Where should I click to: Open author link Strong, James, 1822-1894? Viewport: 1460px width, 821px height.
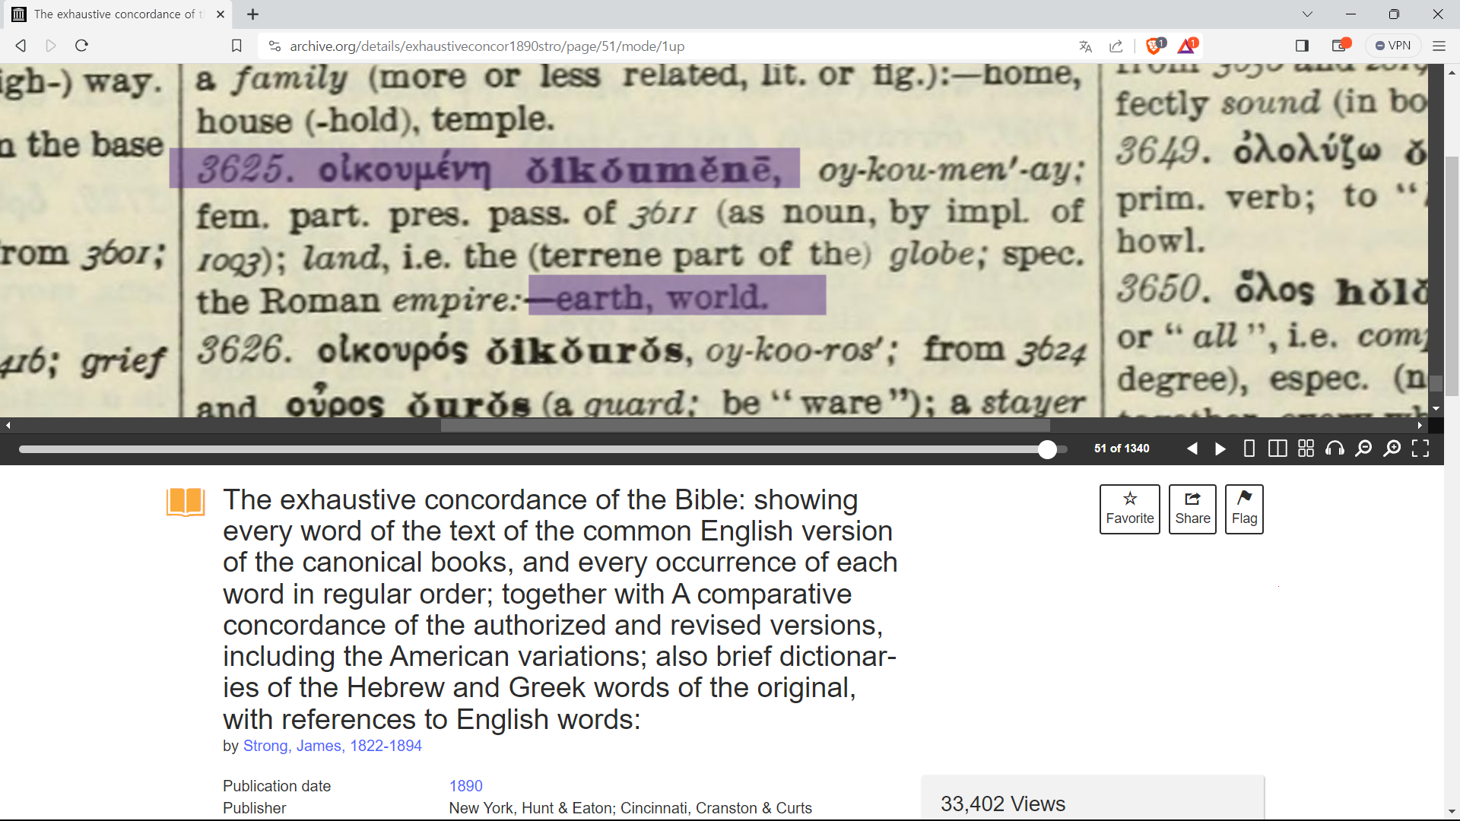click(x=332, y=746)
